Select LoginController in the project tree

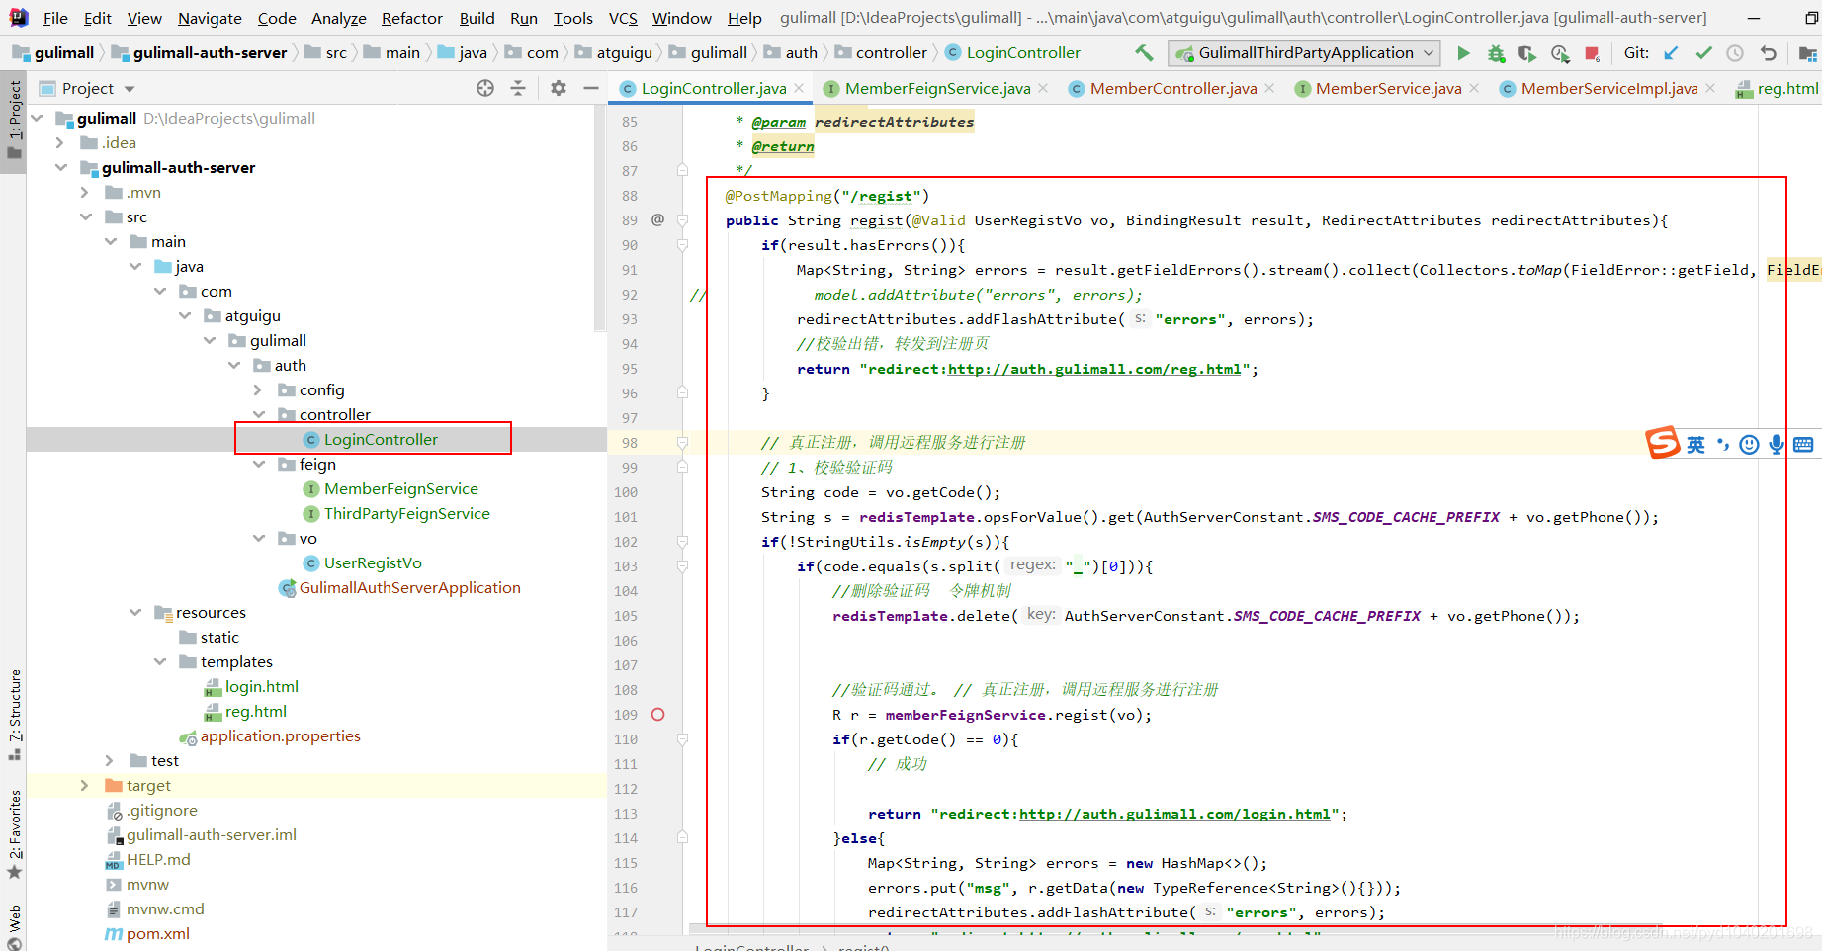(x=381, y=439)
